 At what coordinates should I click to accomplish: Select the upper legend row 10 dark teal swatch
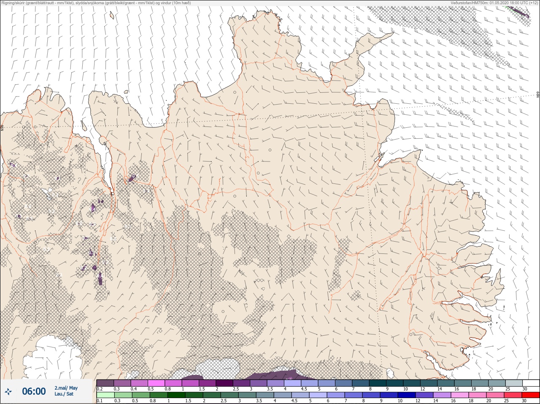pyautogui.click(x=413, y=383)
